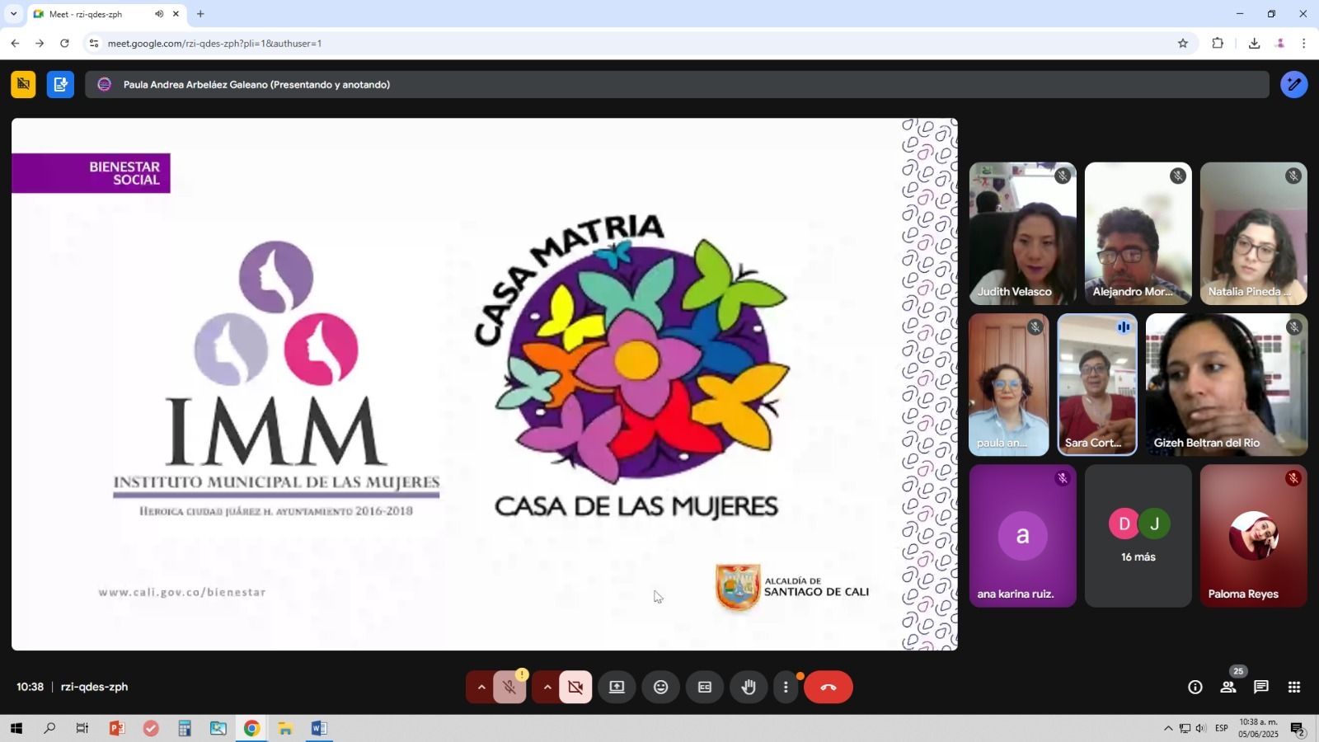Open the three-dot more options menu
Image resolution: width=1319 pixels, height=742 pixels.
tap(786, 687)
